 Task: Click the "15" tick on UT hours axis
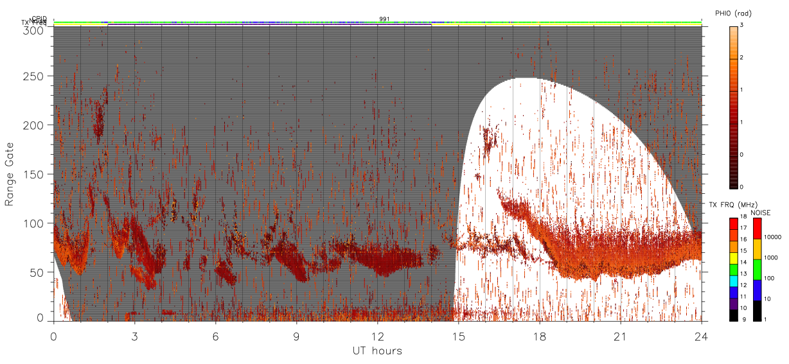tap(458, 336)
